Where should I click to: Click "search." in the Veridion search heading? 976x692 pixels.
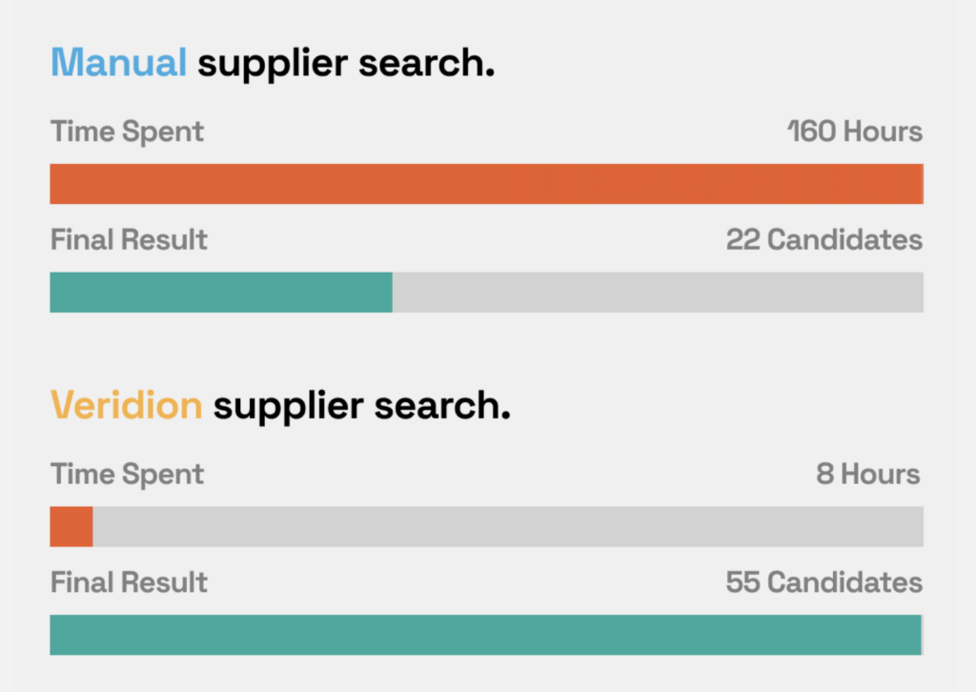tap(442, 406)
